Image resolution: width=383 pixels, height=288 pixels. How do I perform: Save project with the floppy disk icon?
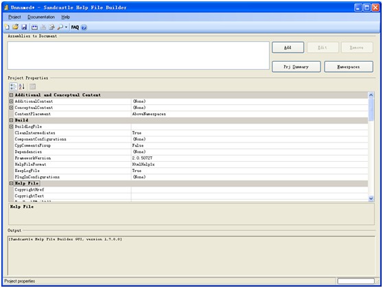point(24,27)
